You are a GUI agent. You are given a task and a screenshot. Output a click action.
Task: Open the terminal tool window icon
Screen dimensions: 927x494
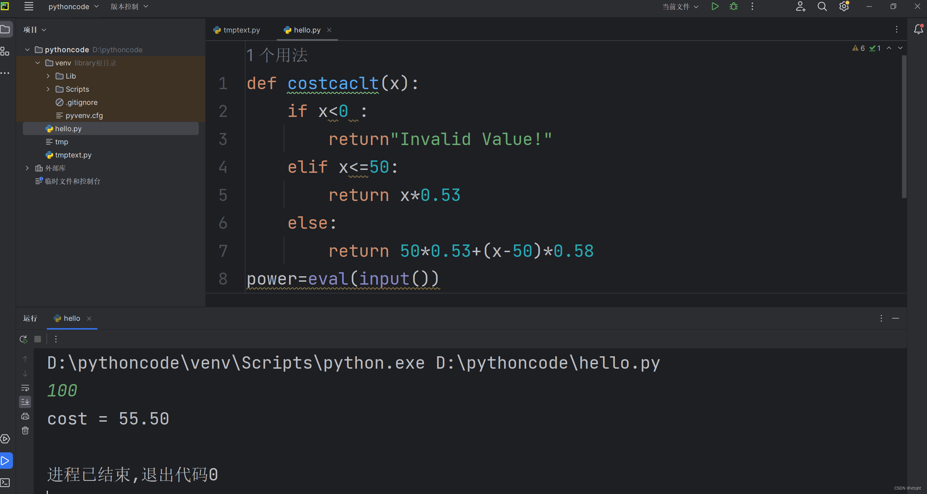[x=5, y=483]
